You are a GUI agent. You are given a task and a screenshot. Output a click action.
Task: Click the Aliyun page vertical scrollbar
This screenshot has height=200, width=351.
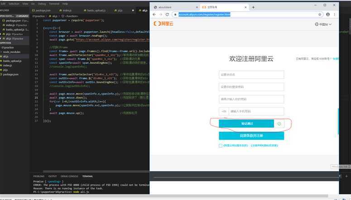pyautogui.click(x=338, y=121)
